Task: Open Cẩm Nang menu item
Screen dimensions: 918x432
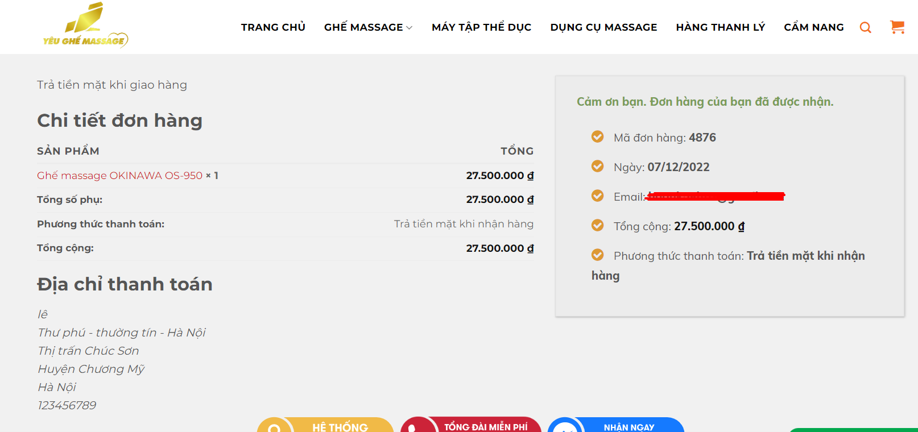Action: (x=814, y=27)
